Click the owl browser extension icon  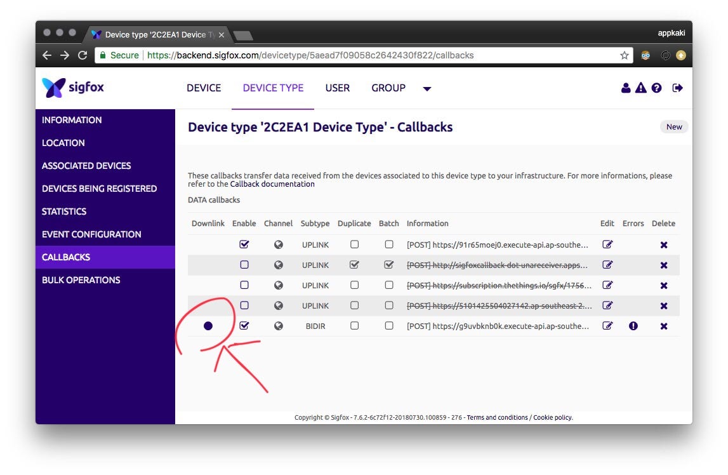pos(645,55)
